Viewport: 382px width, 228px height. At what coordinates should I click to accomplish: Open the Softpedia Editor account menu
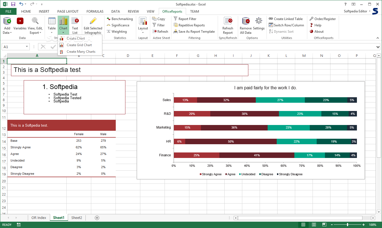click(357, 11)
